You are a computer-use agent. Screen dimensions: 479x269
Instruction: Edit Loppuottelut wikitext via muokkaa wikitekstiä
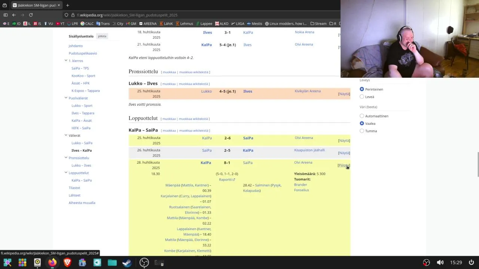[193, 119]
